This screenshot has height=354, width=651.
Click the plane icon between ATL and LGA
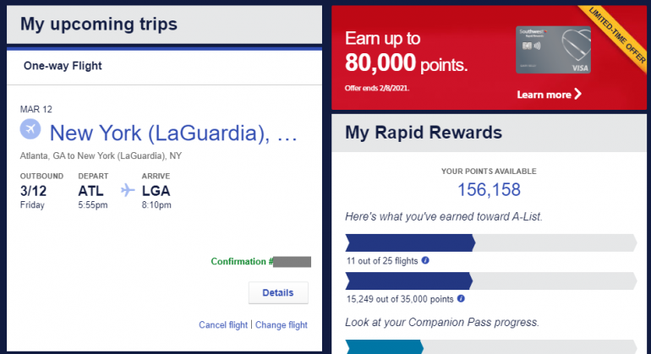pyautogui.click(x=128, y=190)
